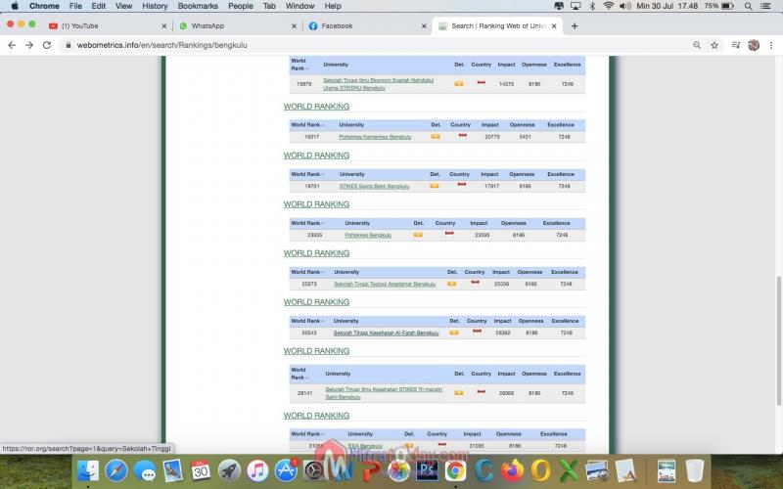The height and width of the screenshot is (489, 783).
Task: Open the Chrome three-dot menu
Action: pyautogui.click(x=772, y=45)
